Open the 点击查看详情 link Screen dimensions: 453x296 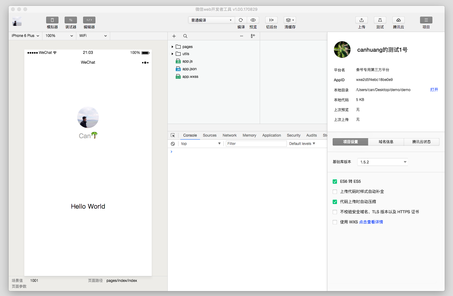[x=371, y=222]
